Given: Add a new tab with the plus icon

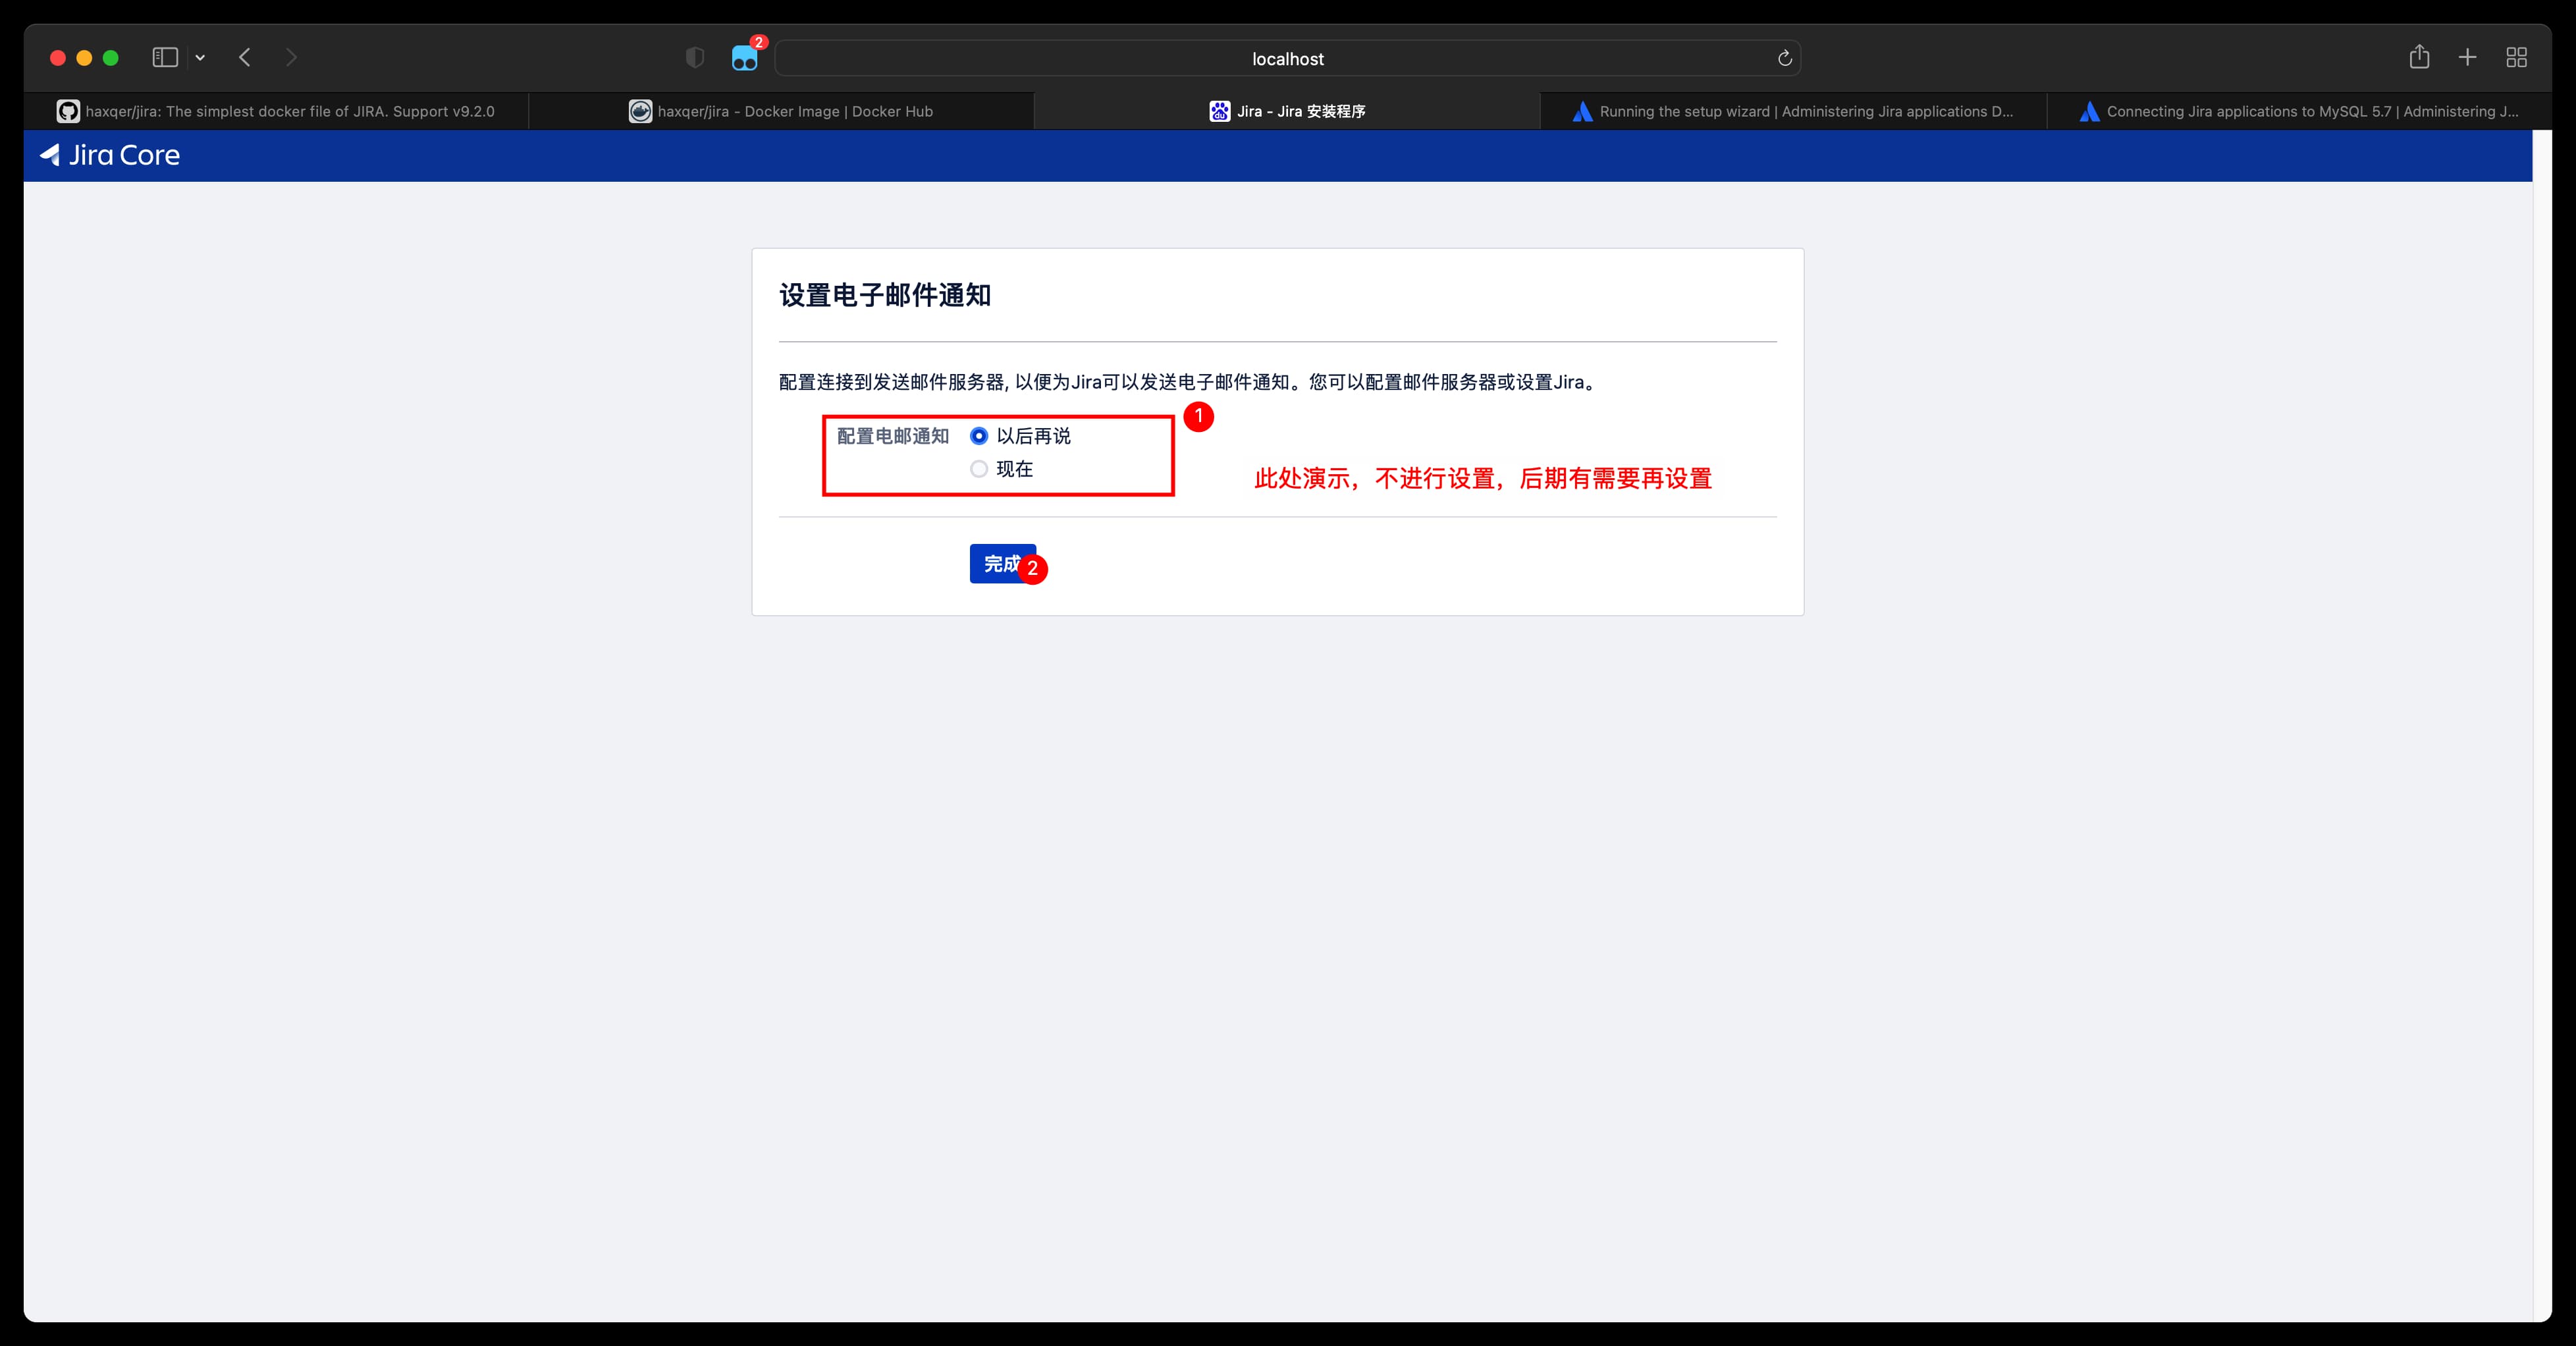Looking at the screenshot, I should click(x=2467, y=58).
